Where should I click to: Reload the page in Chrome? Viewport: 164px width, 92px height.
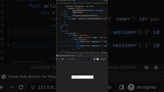click(x=63, y=59)
